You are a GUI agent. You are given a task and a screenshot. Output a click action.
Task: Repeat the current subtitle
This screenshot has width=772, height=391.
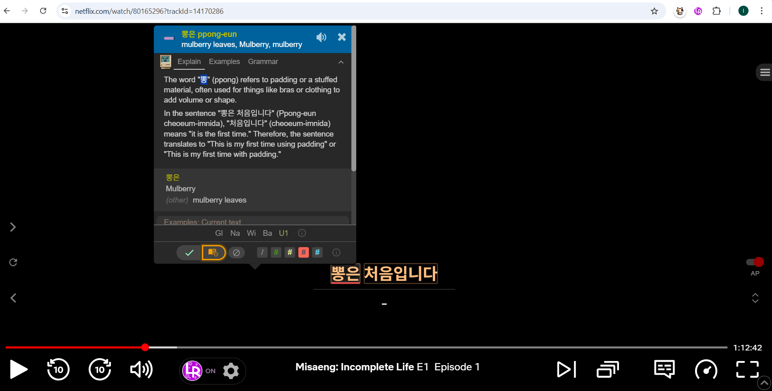13,263
